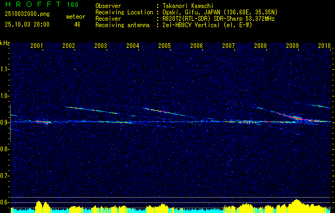335x213 pixels.
Task: Click the 2010 time marker
Action: pos(324,46)
